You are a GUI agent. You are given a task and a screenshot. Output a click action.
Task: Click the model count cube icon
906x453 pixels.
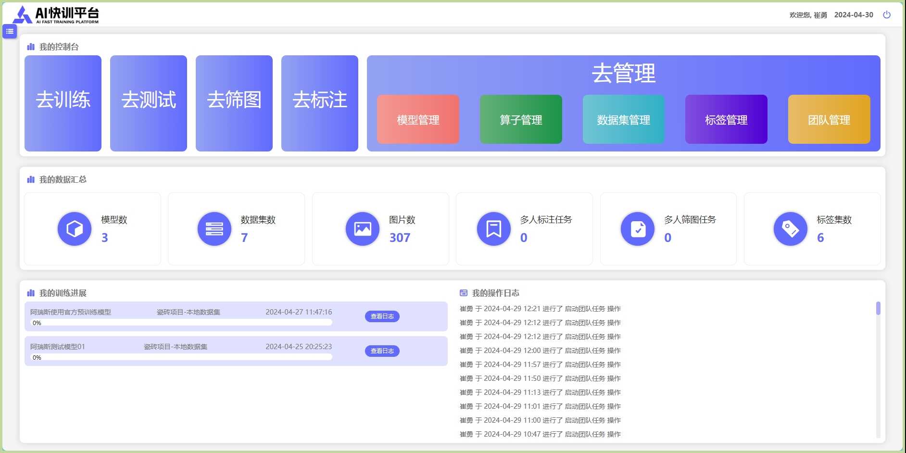click(x=75, y=229)
